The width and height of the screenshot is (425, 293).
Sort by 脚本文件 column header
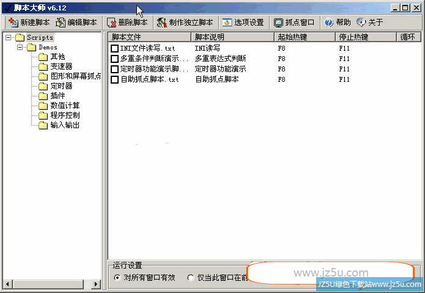(x=150, y=37)
